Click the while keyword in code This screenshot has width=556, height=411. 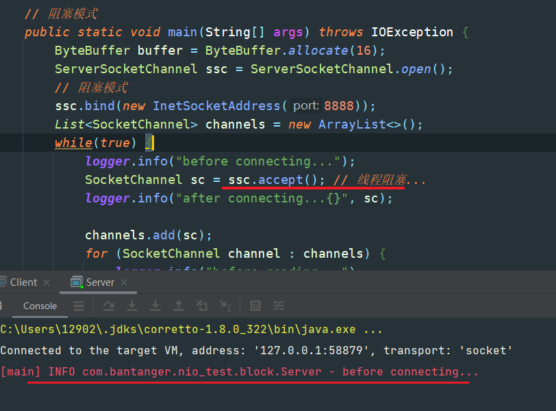[x=74, y=143]
